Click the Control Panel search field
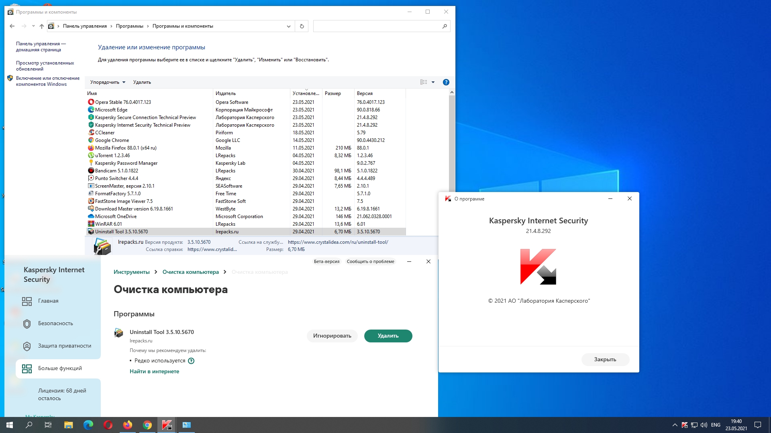Screen dimensions: 771x433 (x=381, y=26)
